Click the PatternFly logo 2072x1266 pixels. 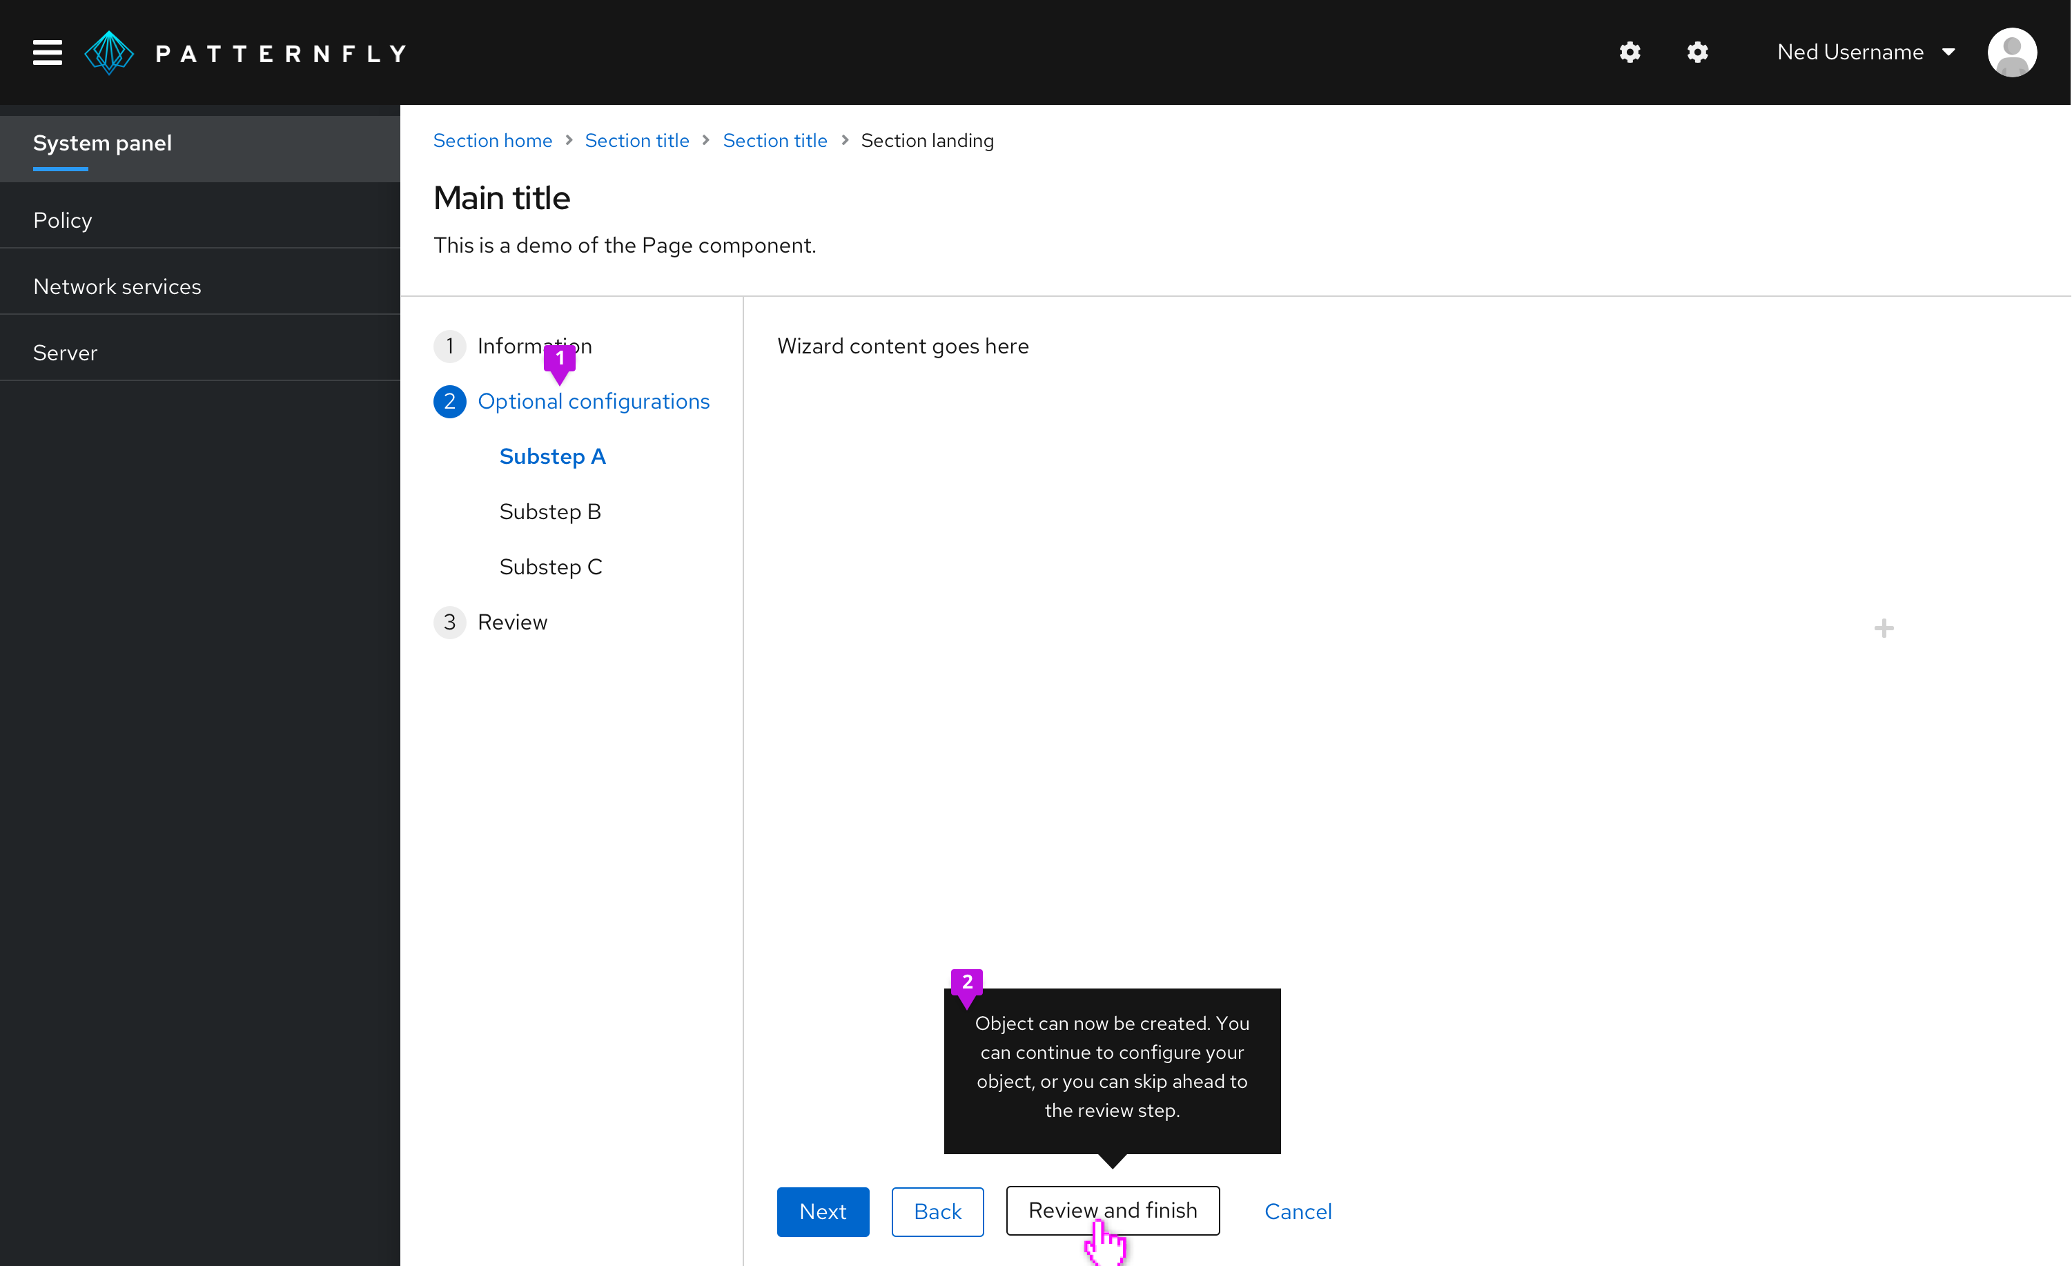(x=246, y=53)
